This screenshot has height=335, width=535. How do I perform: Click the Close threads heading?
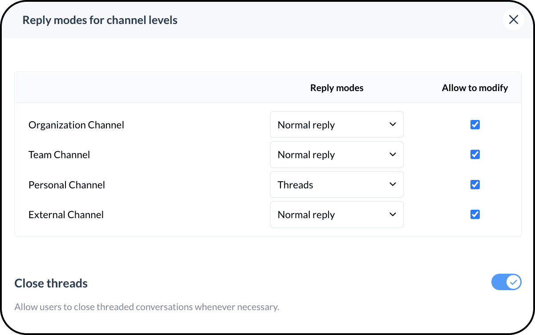(51, 283)
